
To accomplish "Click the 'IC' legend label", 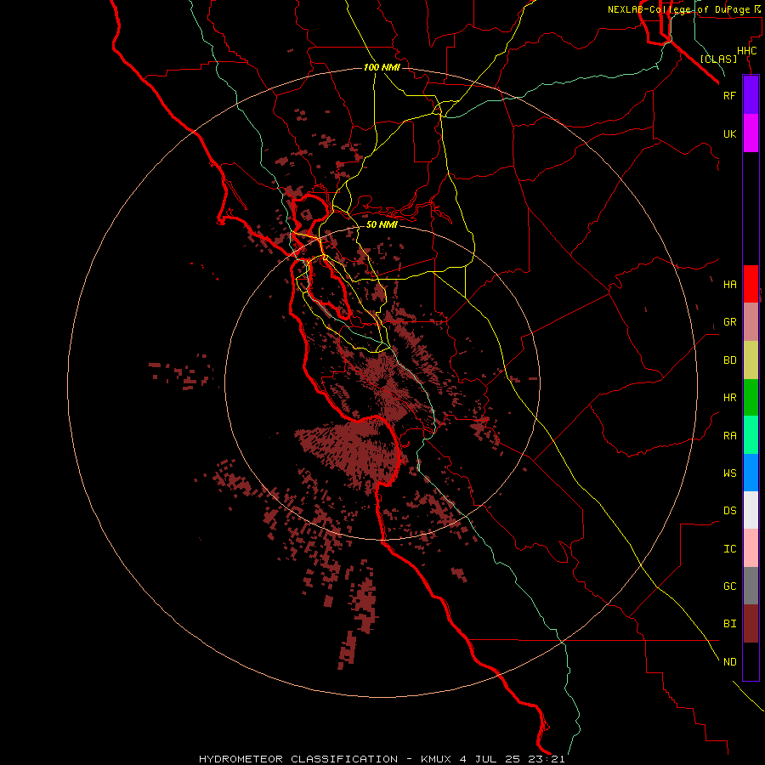I will [x=729, y=549].
